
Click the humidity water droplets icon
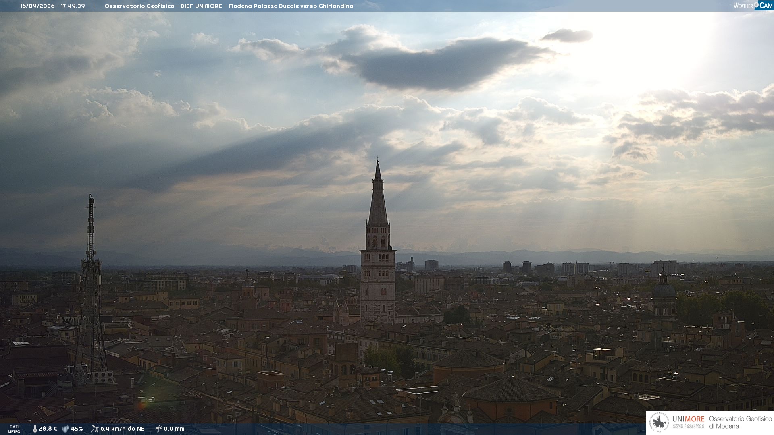tap(65, 429)
